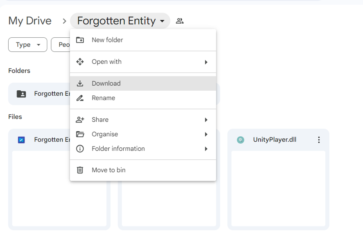Open the Type filter dropdown

28,45
